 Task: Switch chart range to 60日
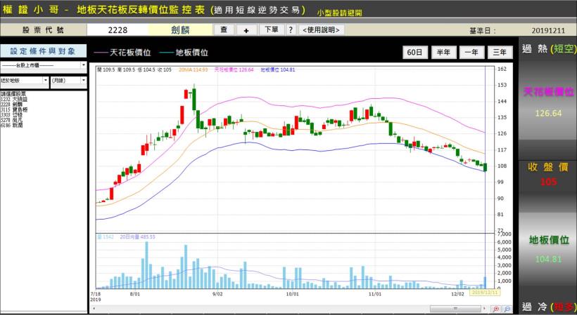pyautogui.click(x=415, y=53)
